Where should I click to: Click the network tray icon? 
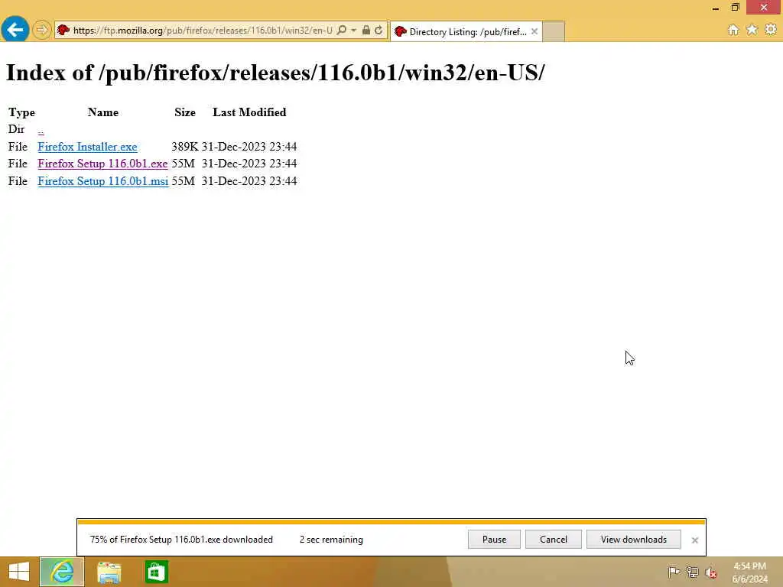click(x=692, y=572)
